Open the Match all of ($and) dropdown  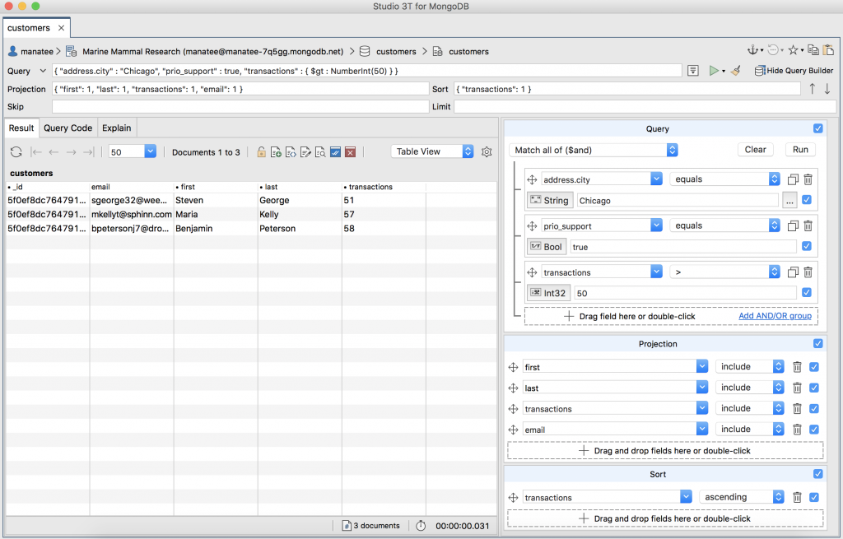tap(594, 150)
